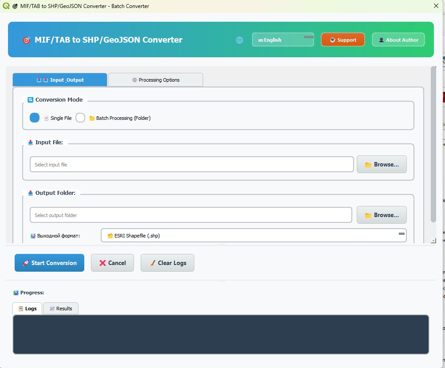Close the Batch Converter window
Image resolution: width=445 pixels, height=368 pixels.
coord(436,6)
